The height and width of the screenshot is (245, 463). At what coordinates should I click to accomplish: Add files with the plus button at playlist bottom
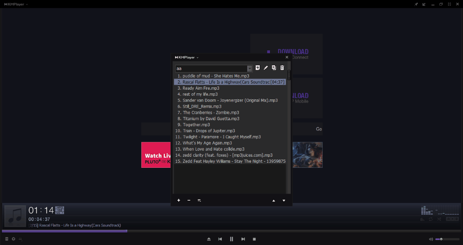pyautogui.click(x=179, y=201)
